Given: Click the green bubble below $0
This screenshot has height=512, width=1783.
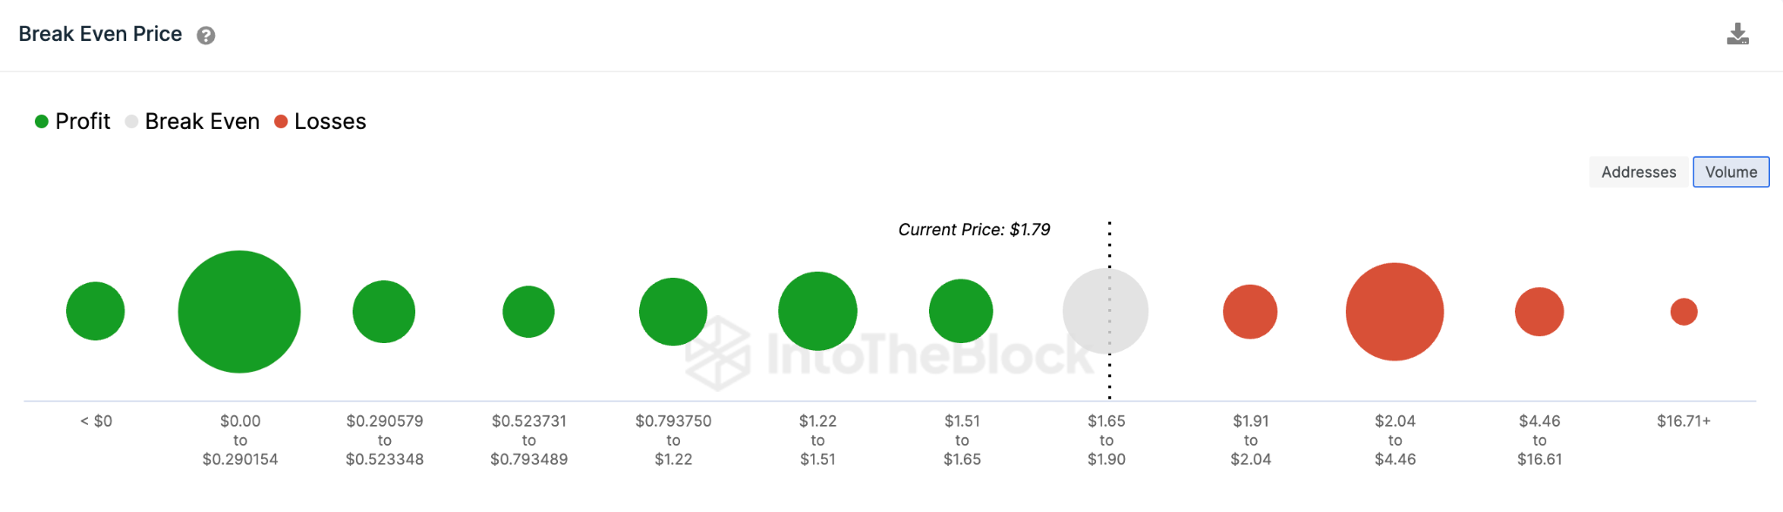Looking at the screenshot, I should (x=96, y=311).
